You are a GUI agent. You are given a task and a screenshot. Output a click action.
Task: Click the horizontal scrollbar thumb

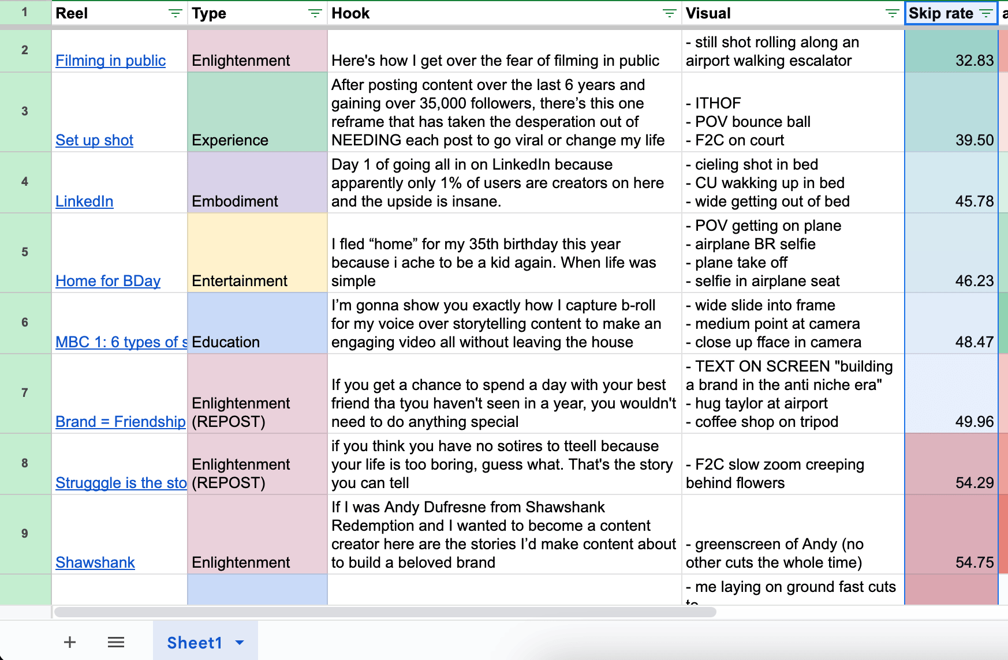[385, 612]
